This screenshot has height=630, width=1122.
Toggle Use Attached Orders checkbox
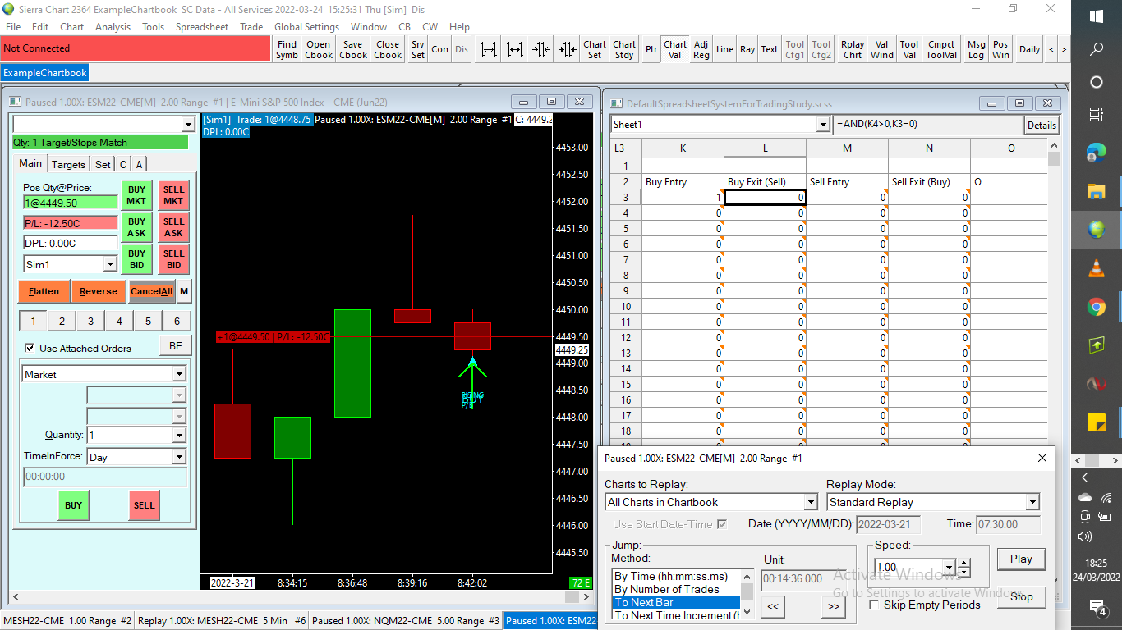(30, 349)
